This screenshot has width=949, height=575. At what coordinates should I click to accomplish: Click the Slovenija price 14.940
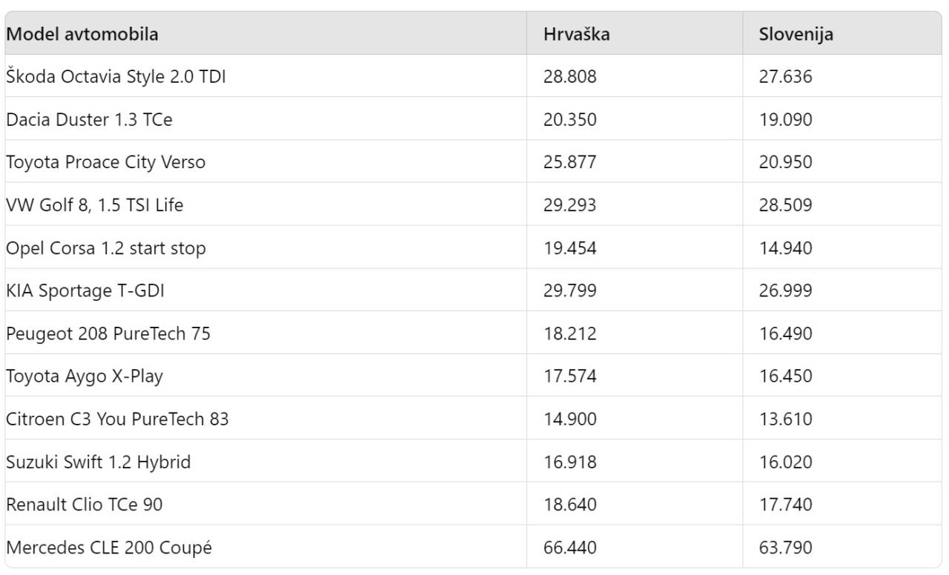785,248
